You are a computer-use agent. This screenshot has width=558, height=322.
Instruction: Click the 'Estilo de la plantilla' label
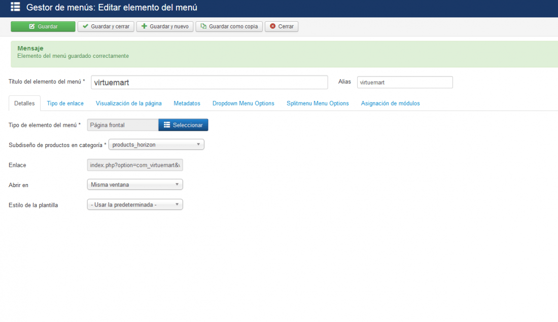click(x=33, y=205)
